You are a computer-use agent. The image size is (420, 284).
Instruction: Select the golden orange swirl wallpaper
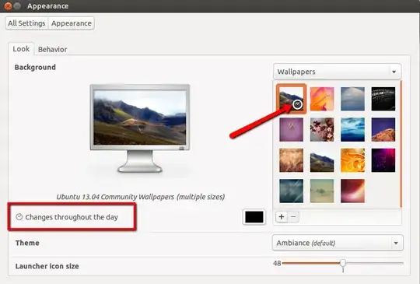352,160
